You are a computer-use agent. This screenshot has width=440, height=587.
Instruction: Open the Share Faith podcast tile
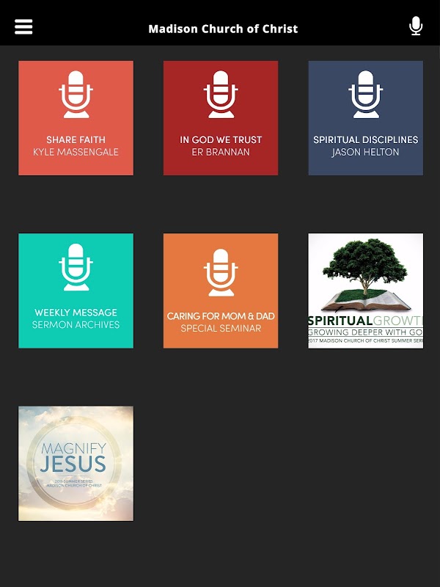(76, 118)
